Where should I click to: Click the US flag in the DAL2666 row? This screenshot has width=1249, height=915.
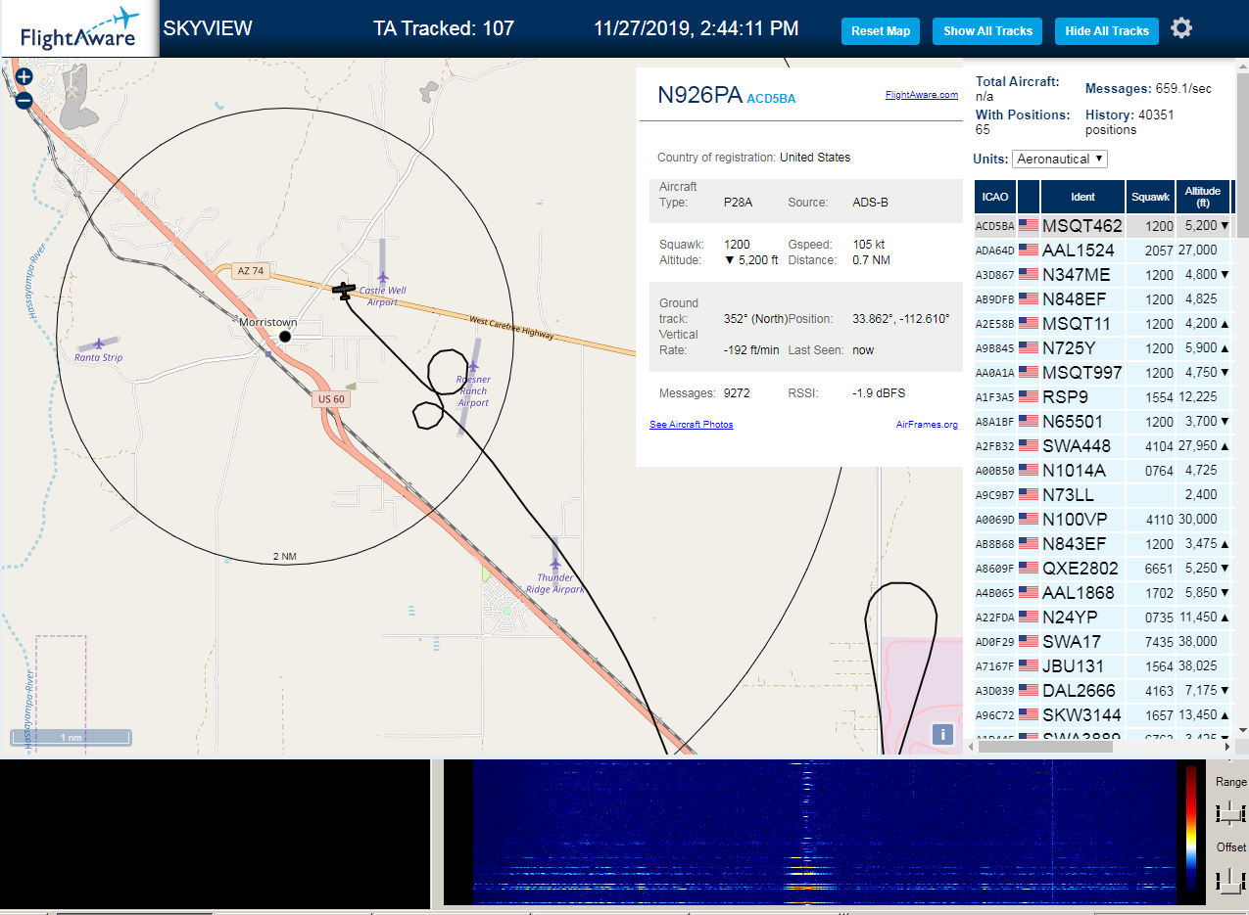point(1028,691)
